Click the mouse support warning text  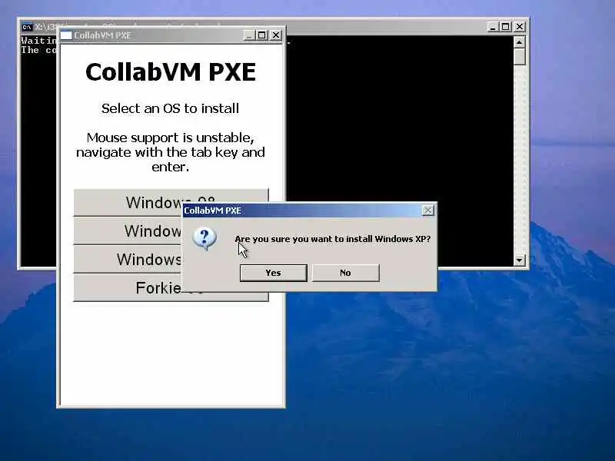point(171,152)
